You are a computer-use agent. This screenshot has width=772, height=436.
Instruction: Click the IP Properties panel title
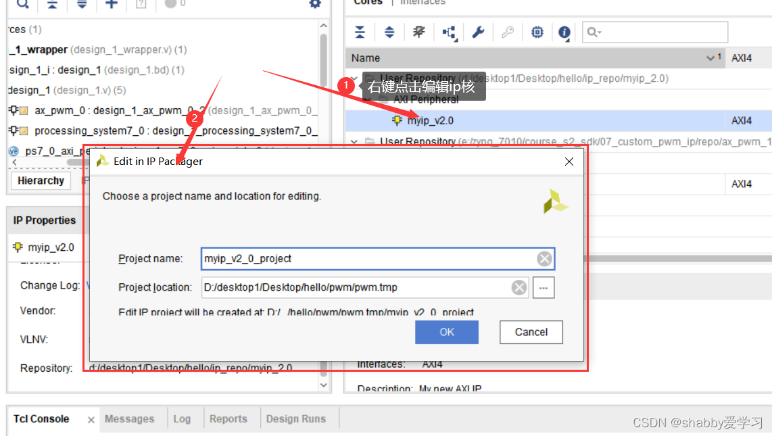coord(45,220)
